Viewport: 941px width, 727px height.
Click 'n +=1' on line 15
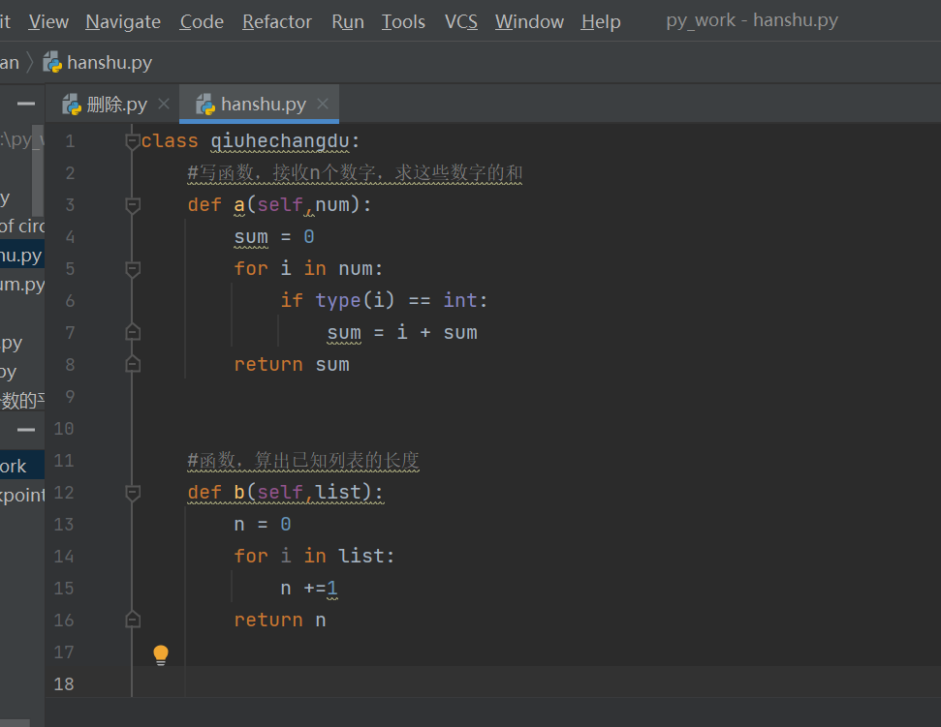(309, 588)
